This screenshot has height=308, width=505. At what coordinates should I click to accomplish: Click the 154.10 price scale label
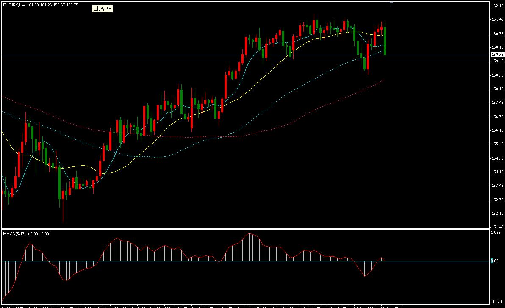pyautogui.click(x=498, y=172)
